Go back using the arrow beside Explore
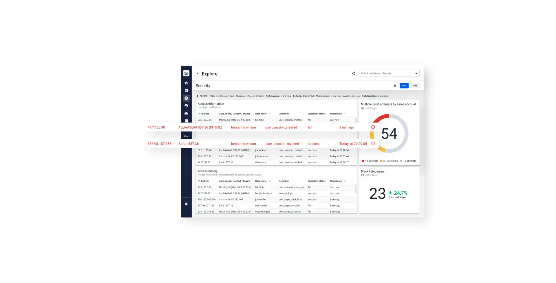Image resolution: width=556 pixels, height=283 pixels. (x=198, y=74)
